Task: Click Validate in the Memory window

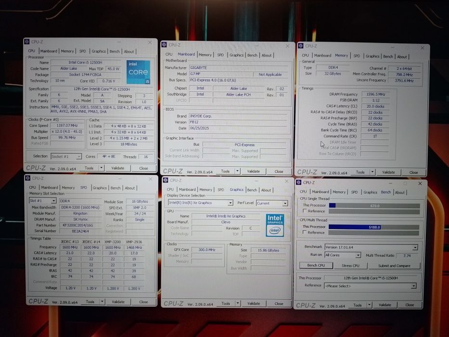Action: coord(388,172)
